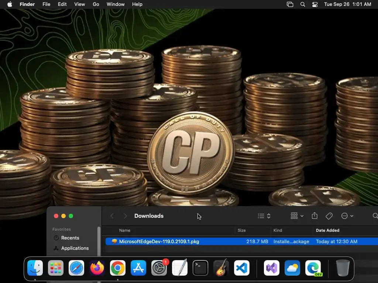This screenshot has height=283, width=378.
Task: Open the list view switcher dropdown
Action: point(264,216)
